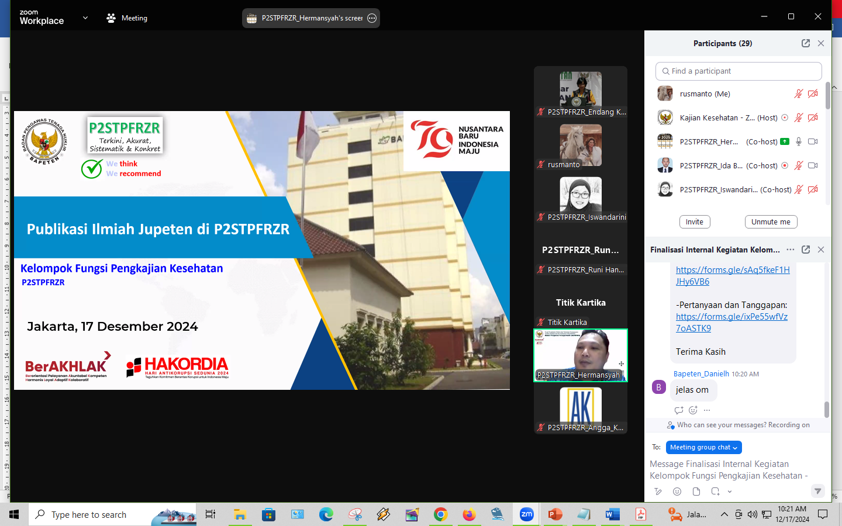Image resolution: width=842 pixels, height=526 pixels.
Task: Toggle rusmanto (Me) video camera icon
Action: coord(813,94)
